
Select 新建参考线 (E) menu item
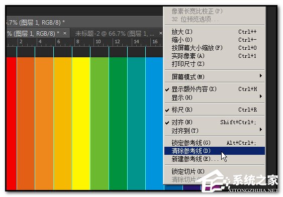215,159
